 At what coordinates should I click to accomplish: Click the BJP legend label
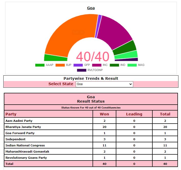(69, 65)
